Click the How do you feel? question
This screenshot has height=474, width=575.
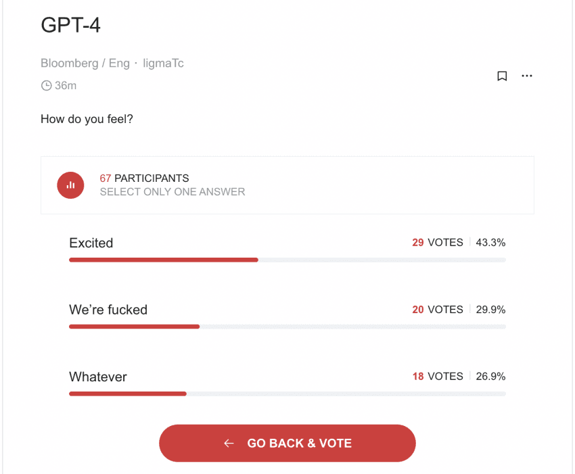(87, 120)
